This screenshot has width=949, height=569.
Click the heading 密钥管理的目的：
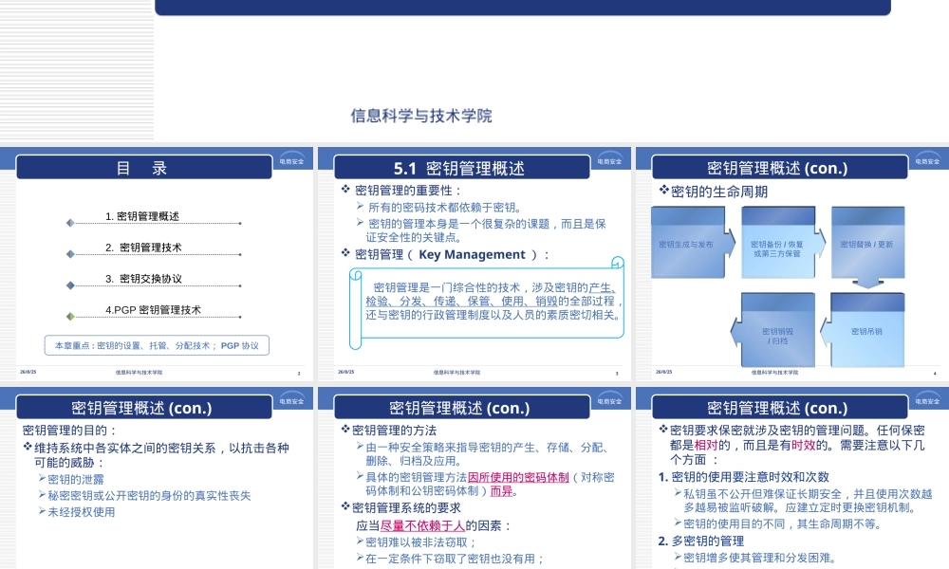coord(69,430)
